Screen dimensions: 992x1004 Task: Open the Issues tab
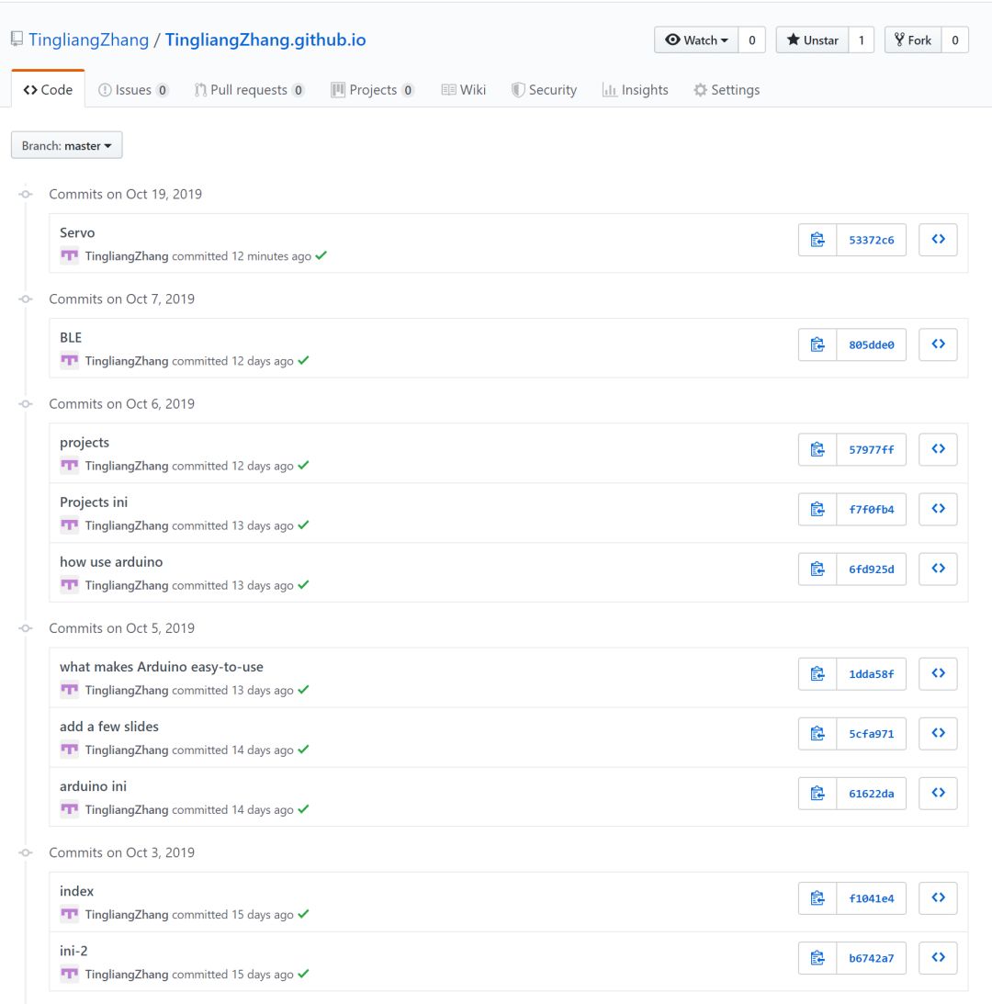pyautogui.click(x=133, y=90)
